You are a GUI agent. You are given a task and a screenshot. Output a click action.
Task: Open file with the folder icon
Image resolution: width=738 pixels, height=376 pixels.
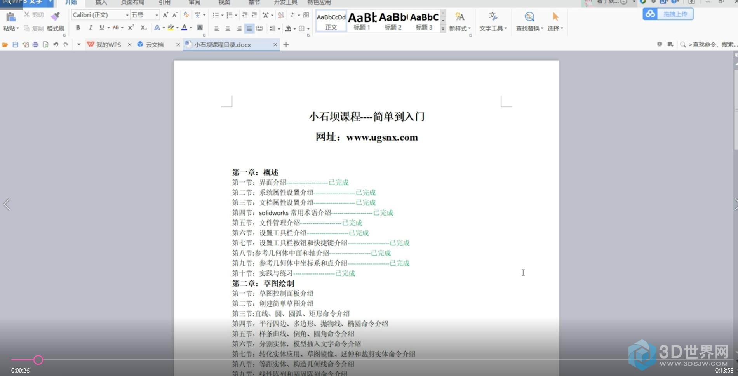pos(5,45)
